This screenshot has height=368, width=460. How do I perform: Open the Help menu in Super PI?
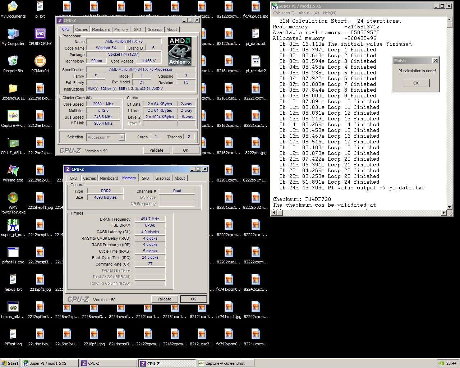pos(329,13)
